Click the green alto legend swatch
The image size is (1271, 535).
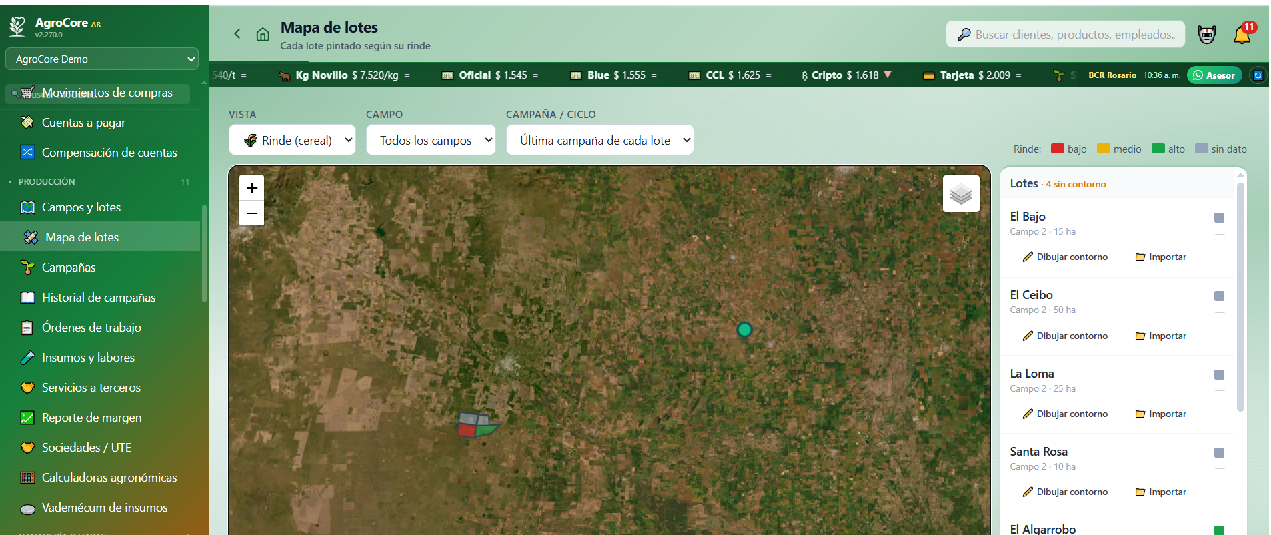(x=1158, y=149)
